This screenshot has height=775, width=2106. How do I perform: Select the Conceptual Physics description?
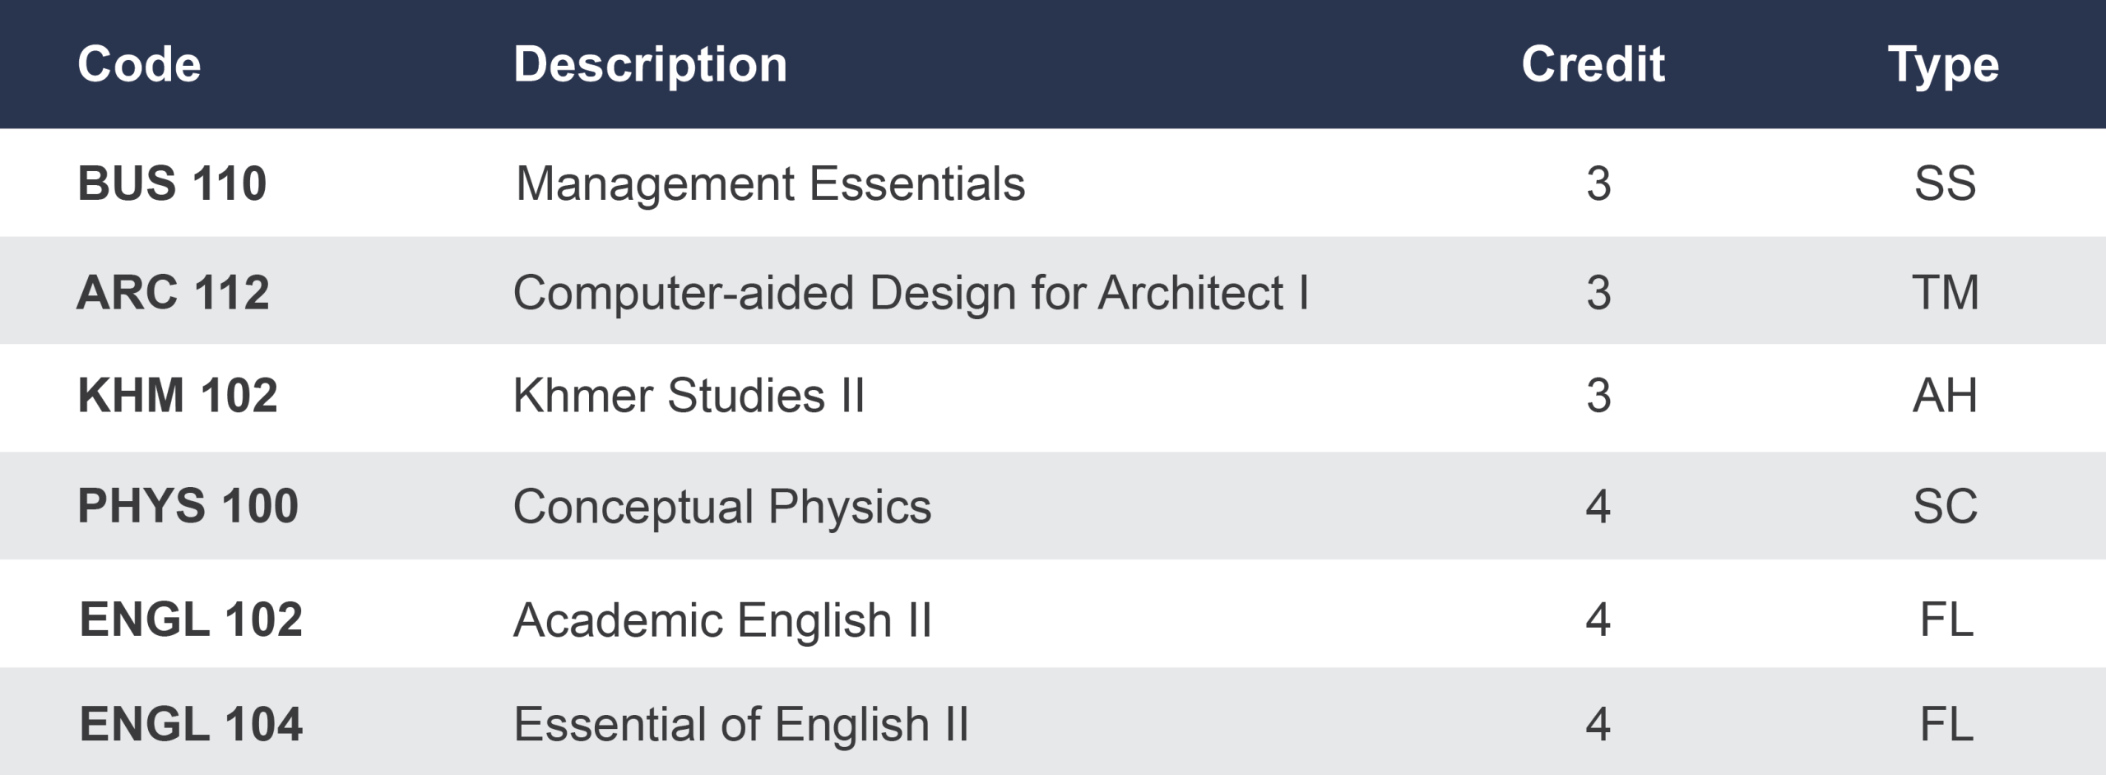[x=722, y=506]
